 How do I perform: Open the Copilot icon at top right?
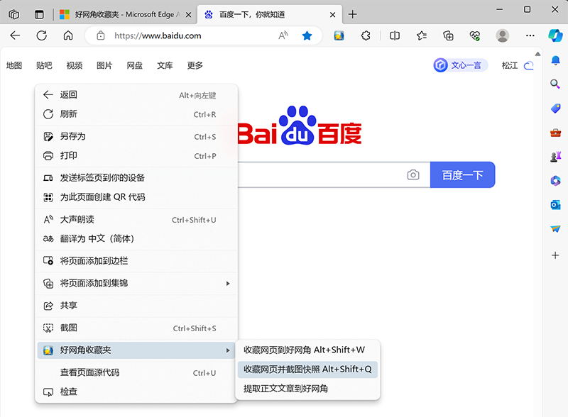[555, 35]
